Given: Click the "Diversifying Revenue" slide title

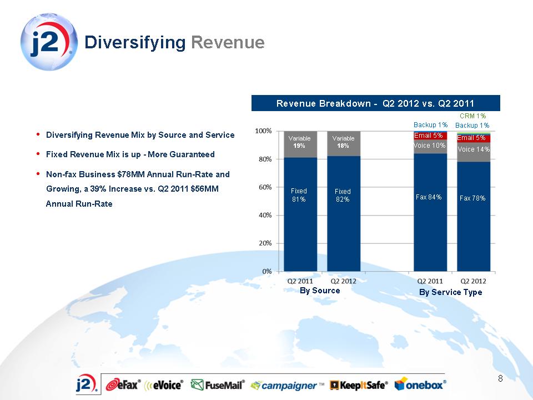Looking at the screenshot, I should (174, 43).
